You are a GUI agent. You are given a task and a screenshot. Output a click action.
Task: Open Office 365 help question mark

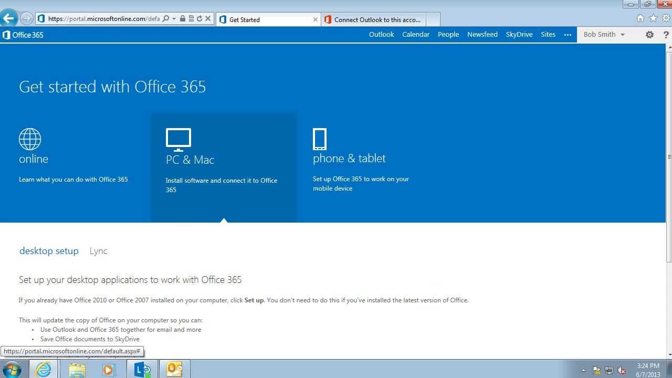pyautogui.click(x=666, y=35)
